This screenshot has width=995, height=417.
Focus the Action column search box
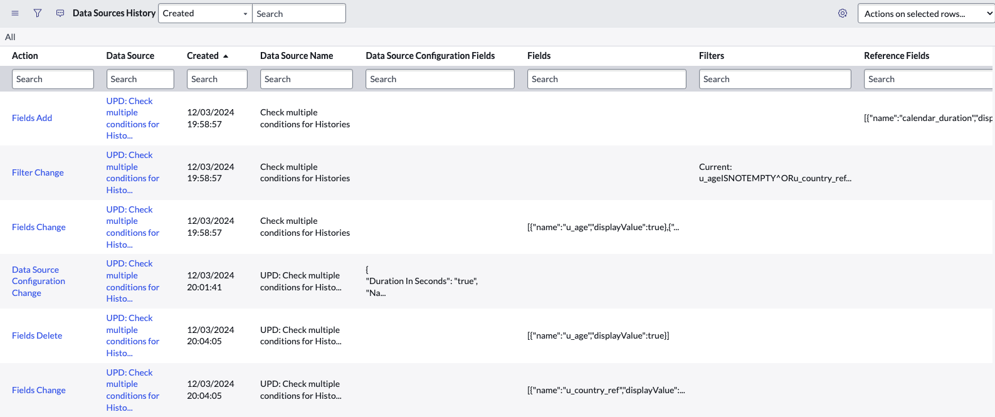click(x=53, y=79)
